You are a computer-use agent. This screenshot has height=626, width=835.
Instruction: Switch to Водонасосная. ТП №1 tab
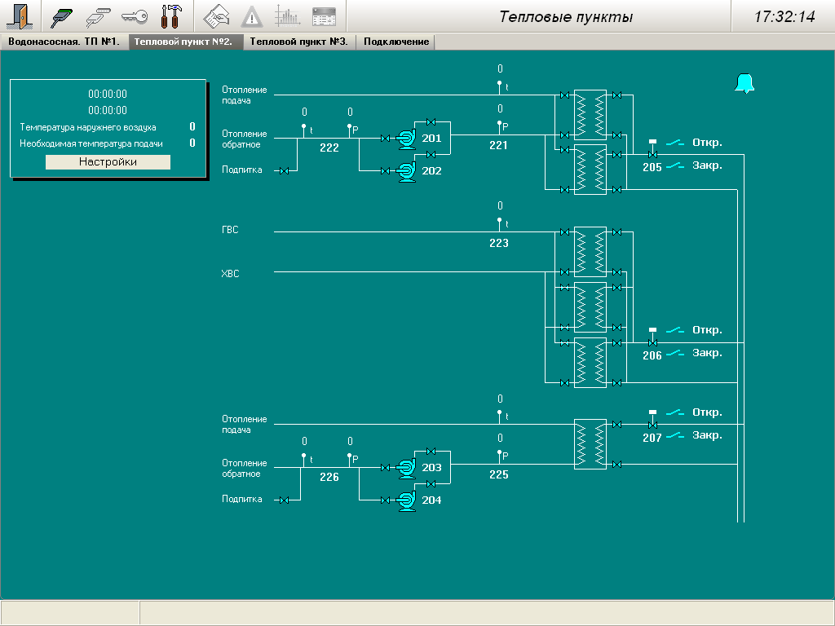pyautogui.click(x=64, y=42)
